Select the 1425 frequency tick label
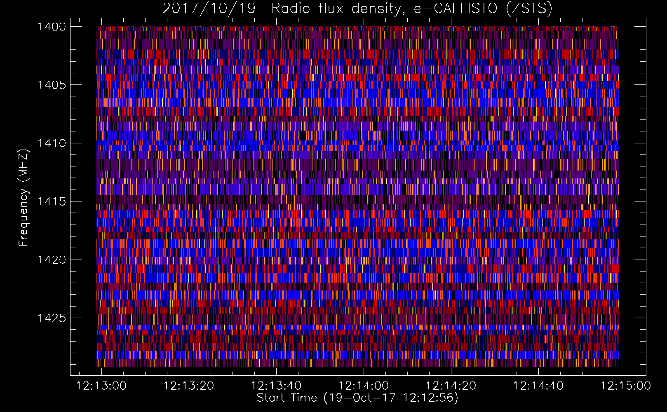This screenshot has height=412, width=667. click(52, 318)
